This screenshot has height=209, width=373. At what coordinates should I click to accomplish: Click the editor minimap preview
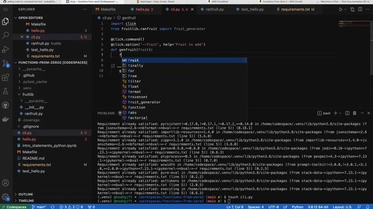click(x=354, y=24)
